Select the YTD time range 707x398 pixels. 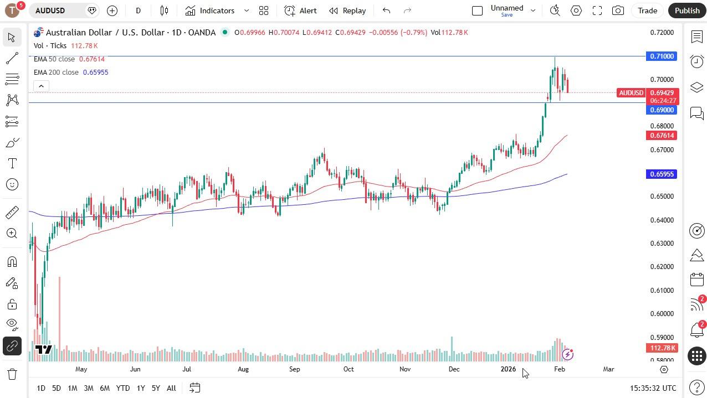[x=122, y=388]
